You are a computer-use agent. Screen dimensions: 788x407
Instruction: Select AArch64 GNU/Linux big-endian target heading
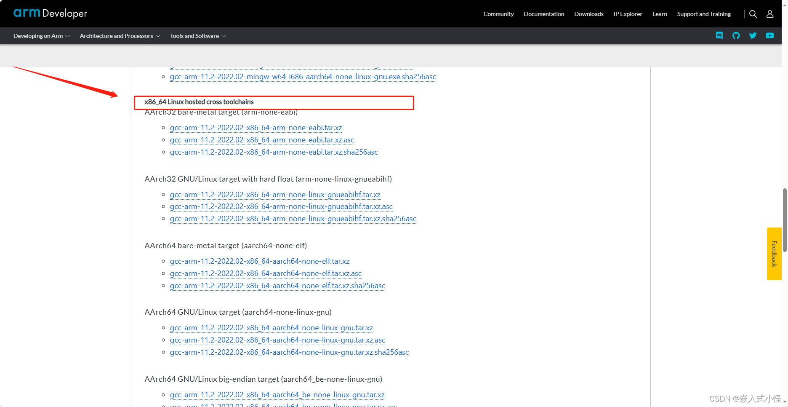(x=263, y=379)
